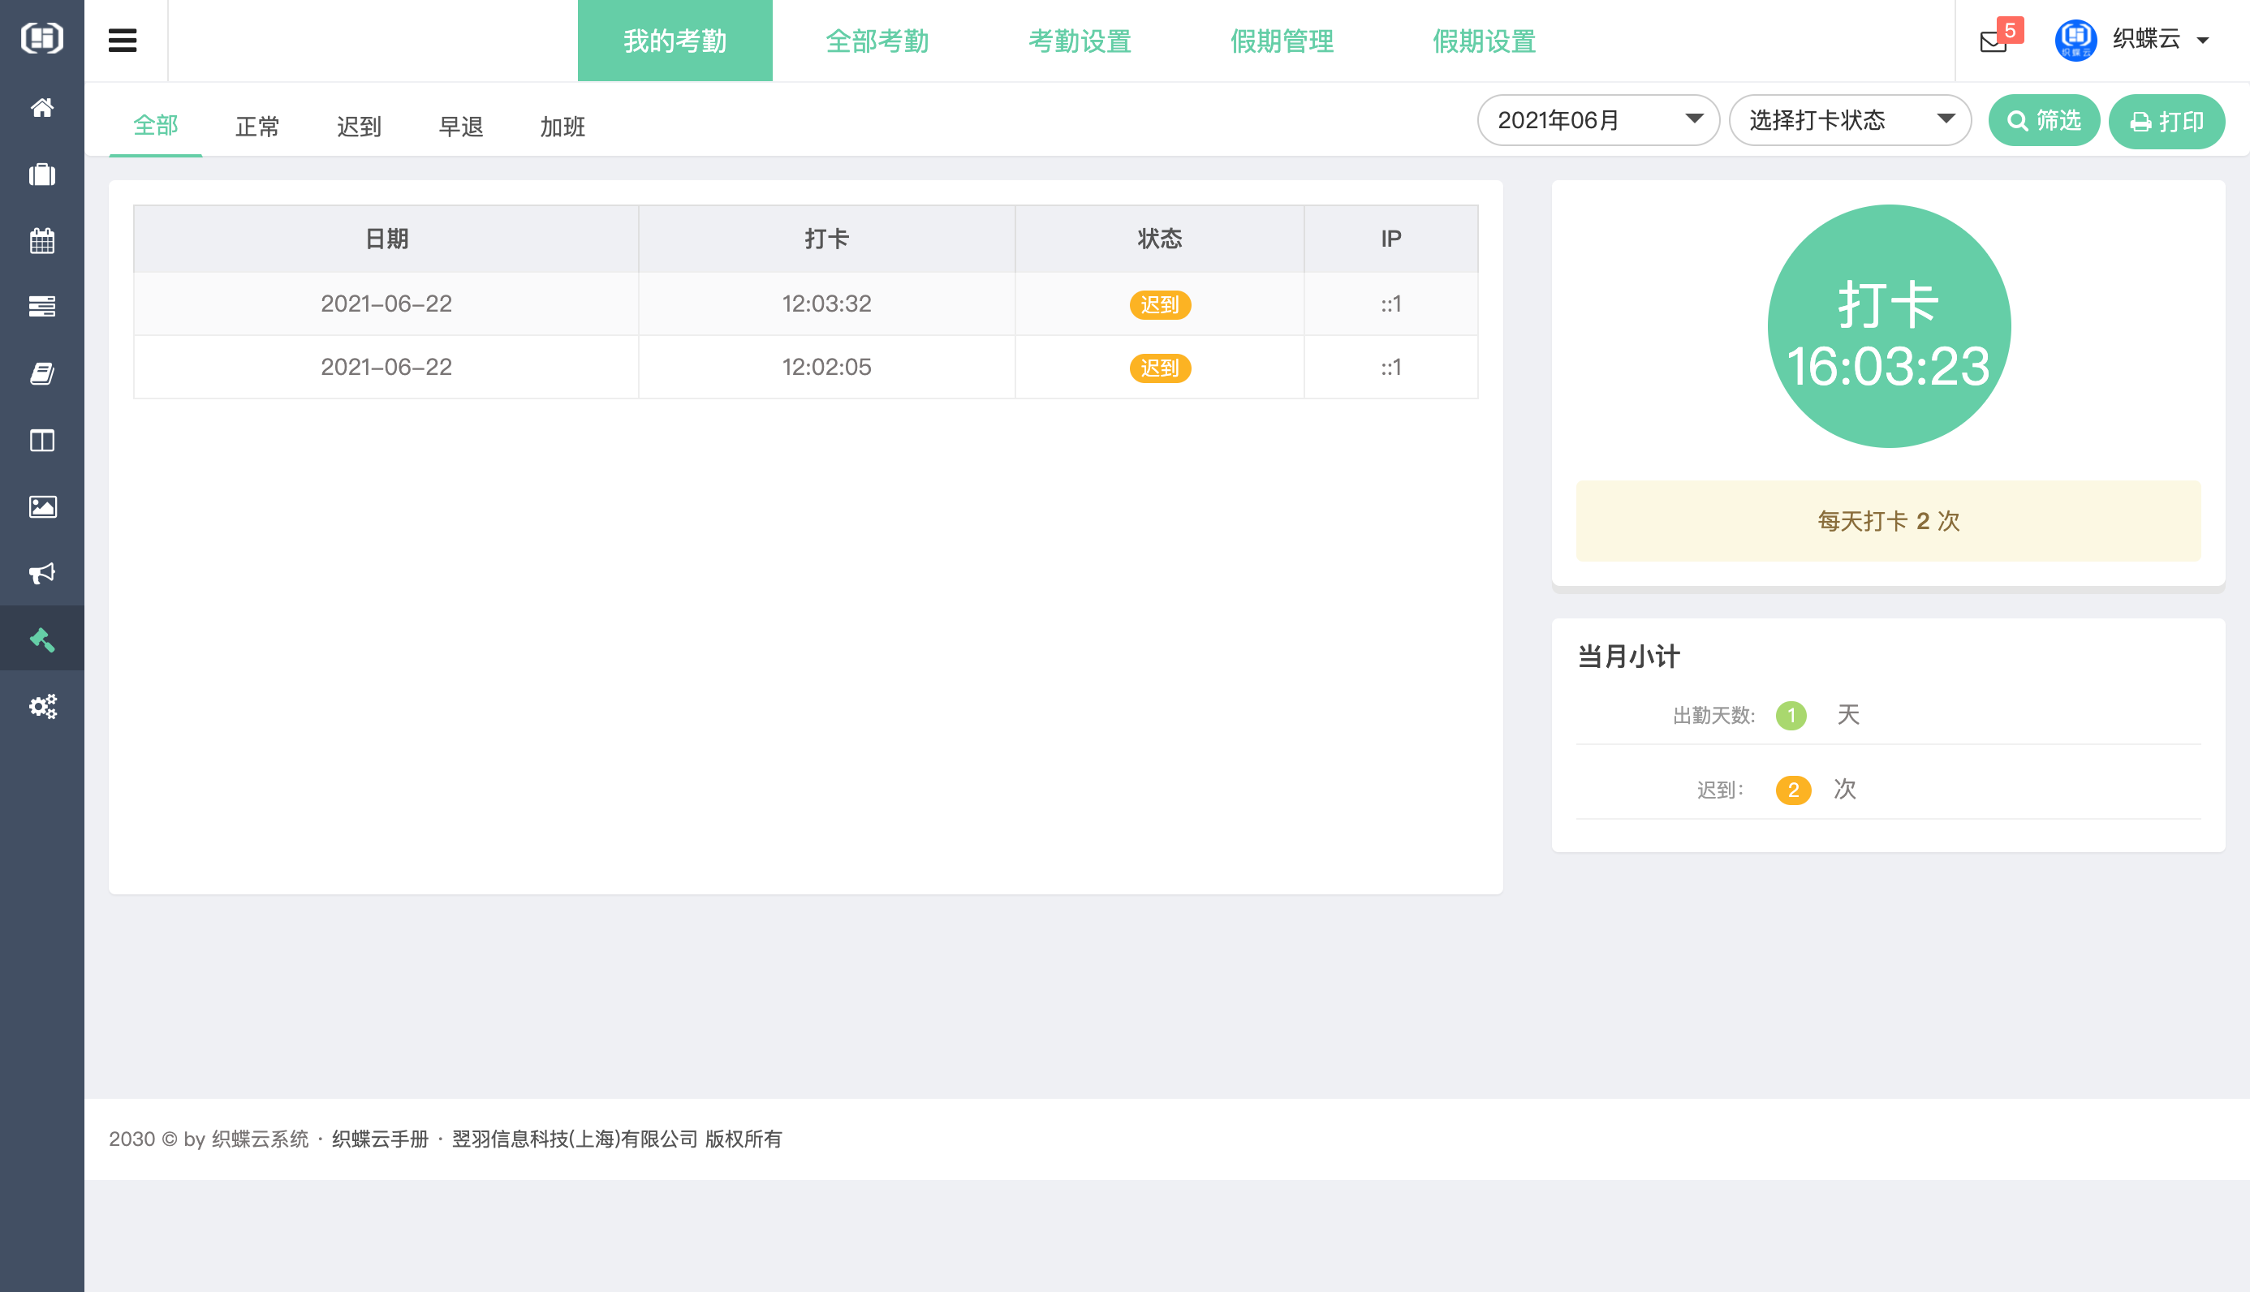
Task: Open the mail notifications icon with badge 5
Action: click(1994, 41)
